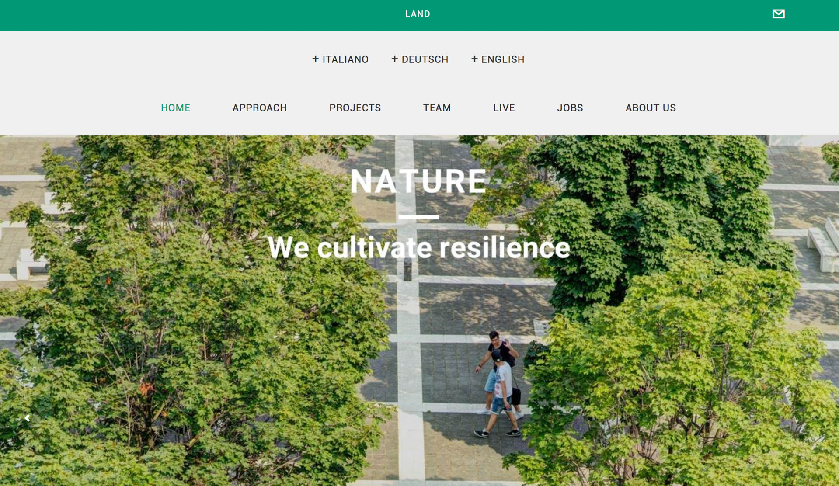
Task: Switch site language to Italiano
Action: [x=345, y=59]
